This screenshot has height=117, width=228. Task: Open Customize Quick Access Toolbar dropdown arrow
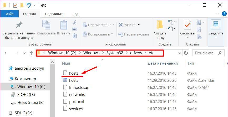click(35, 6)
